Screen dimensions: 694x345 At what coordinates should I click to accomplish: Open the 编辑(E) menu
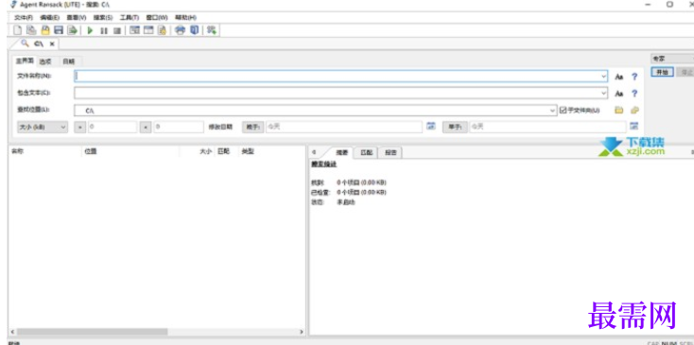coord(49,18)
